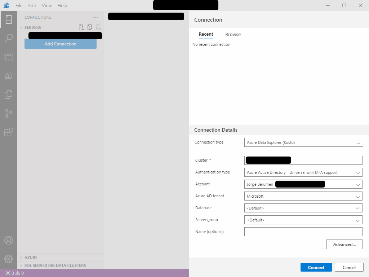This screenshot has width=369, height=277.
Task: Click the New Server Group icon
Action: coord(90,27)
